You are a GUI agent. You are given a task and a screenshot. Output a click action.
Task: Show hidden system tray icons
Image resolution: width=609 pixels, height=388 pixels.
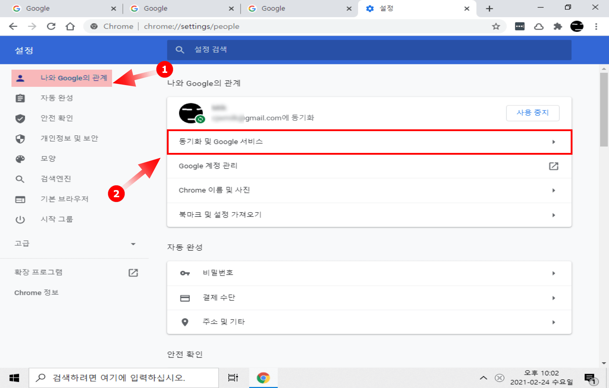(483, 378)
